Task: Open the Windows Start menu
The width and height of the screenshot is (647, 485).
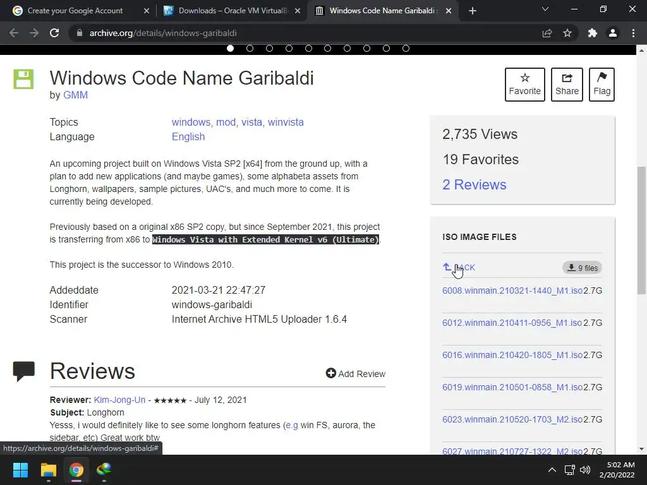Action: [21, 470]
